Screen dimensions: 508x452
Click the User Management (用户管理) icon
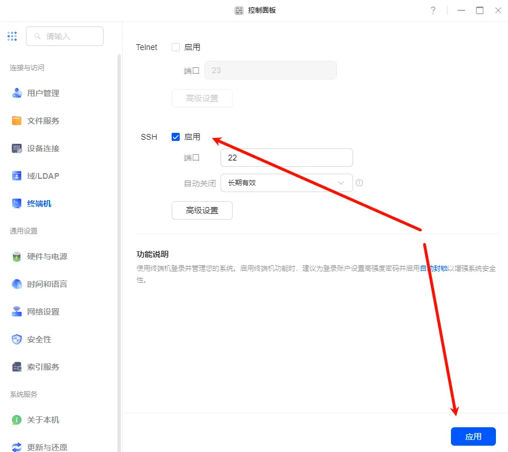tap(17, 93)
